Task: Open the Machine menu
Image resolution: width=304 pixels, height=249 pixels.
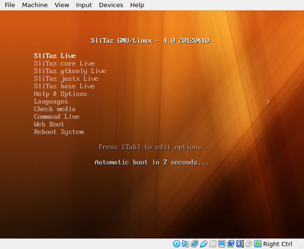Action: click(35, 5)
